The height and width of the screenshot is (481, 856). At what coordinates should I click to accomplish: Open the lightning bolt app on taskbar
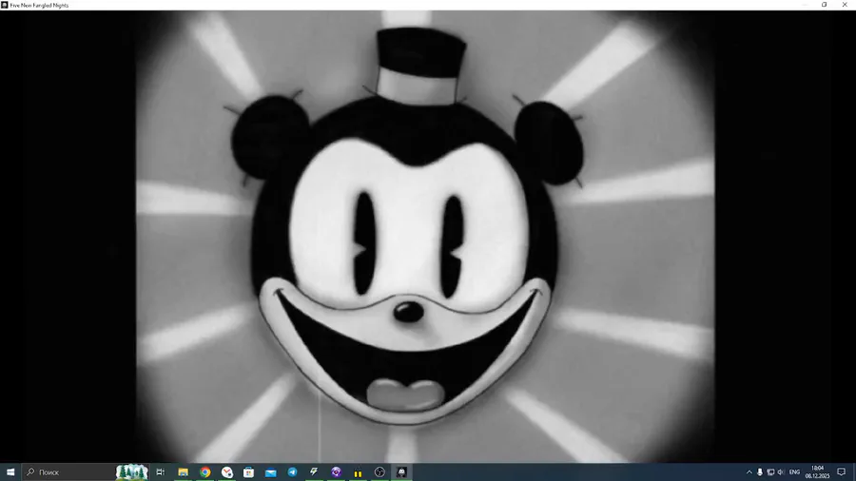[315, 472]
